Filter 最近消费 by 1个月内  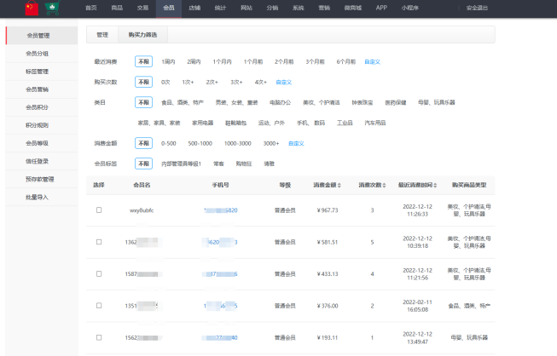222,61
